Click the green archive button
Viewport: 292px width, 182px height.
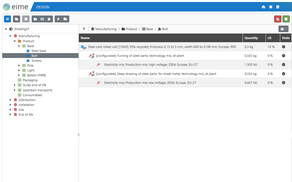click(286, 19)
